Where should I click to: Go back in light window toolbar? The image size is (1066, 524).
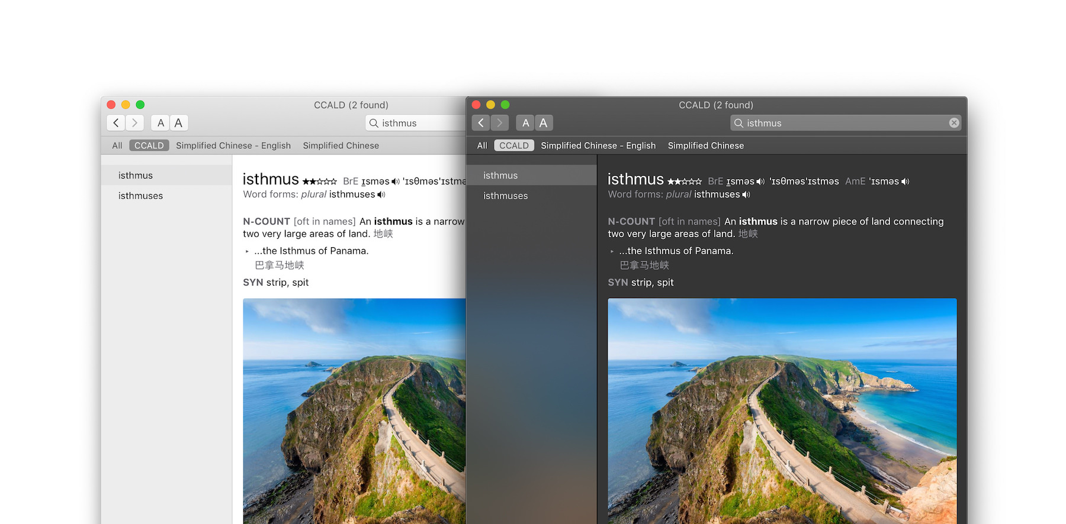(x=116, y=123)
